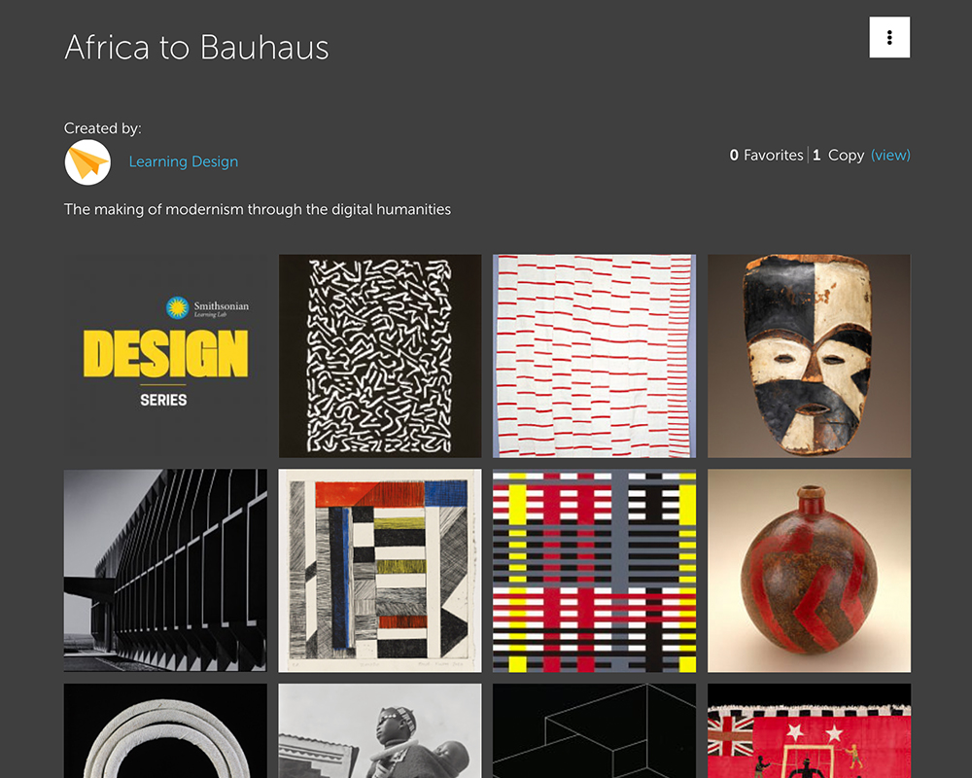The image size is (972, 778).
Task: Click the paper airplane avatar icon
Action: 87,162
